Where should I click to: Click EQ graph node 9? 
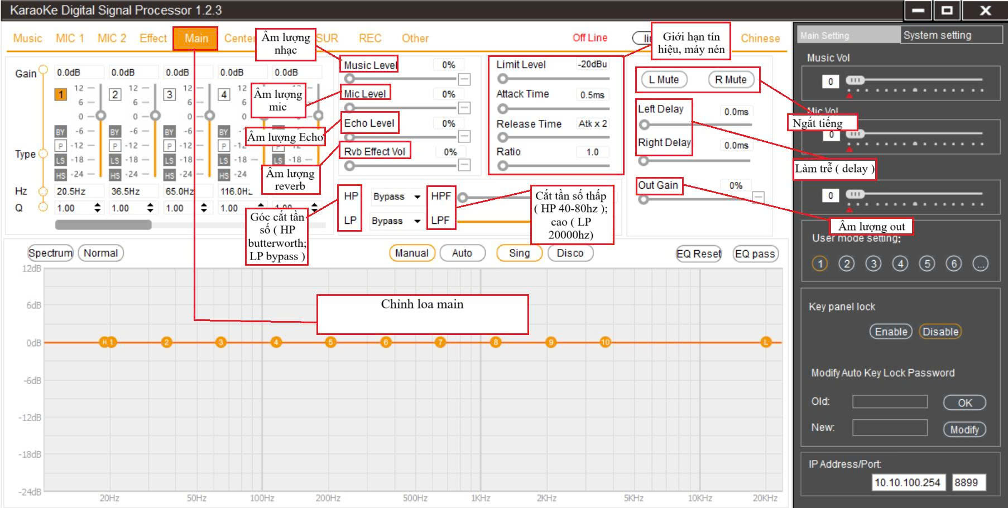[551, 342]
